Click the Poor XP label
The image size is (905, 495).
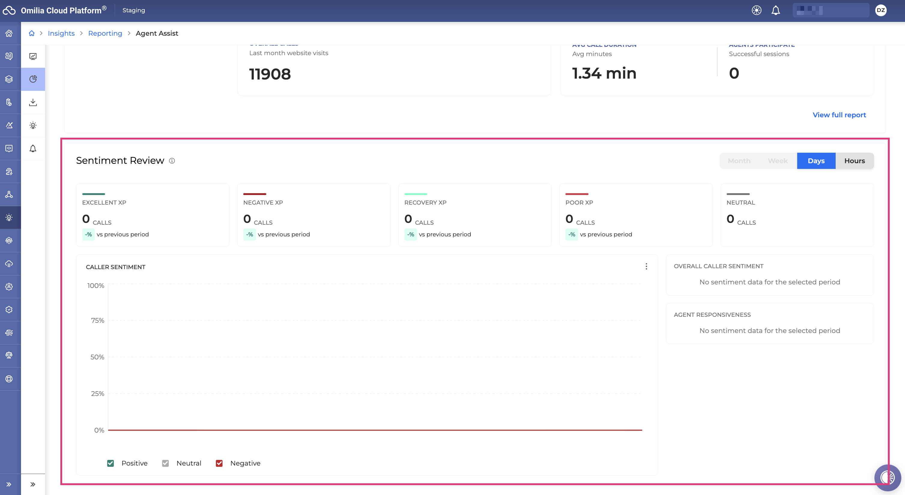(579, 202)
